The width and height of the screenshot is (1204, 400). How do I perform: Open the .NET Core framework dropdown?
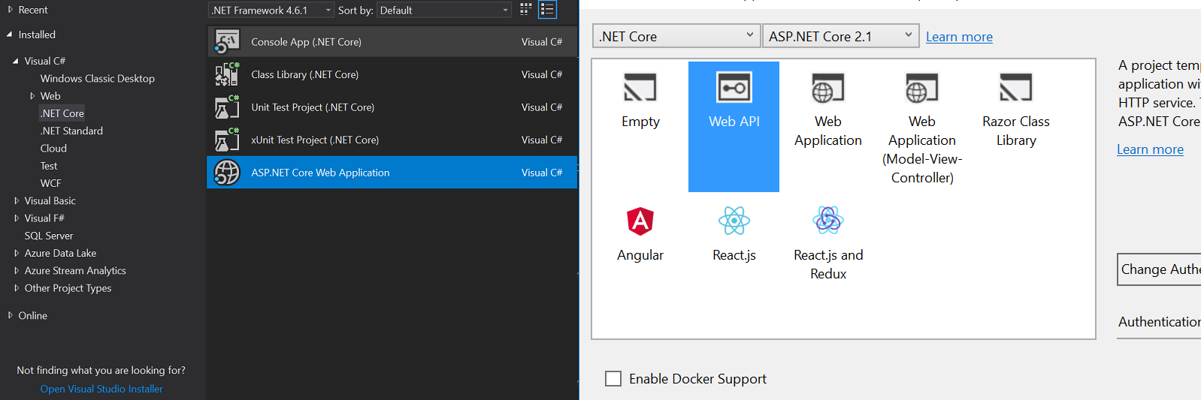tap(676, 36)
